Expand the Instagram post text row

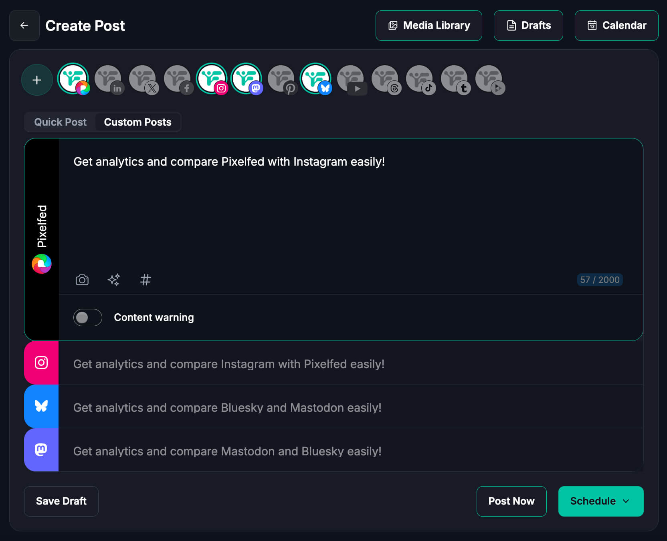point(228,364)
